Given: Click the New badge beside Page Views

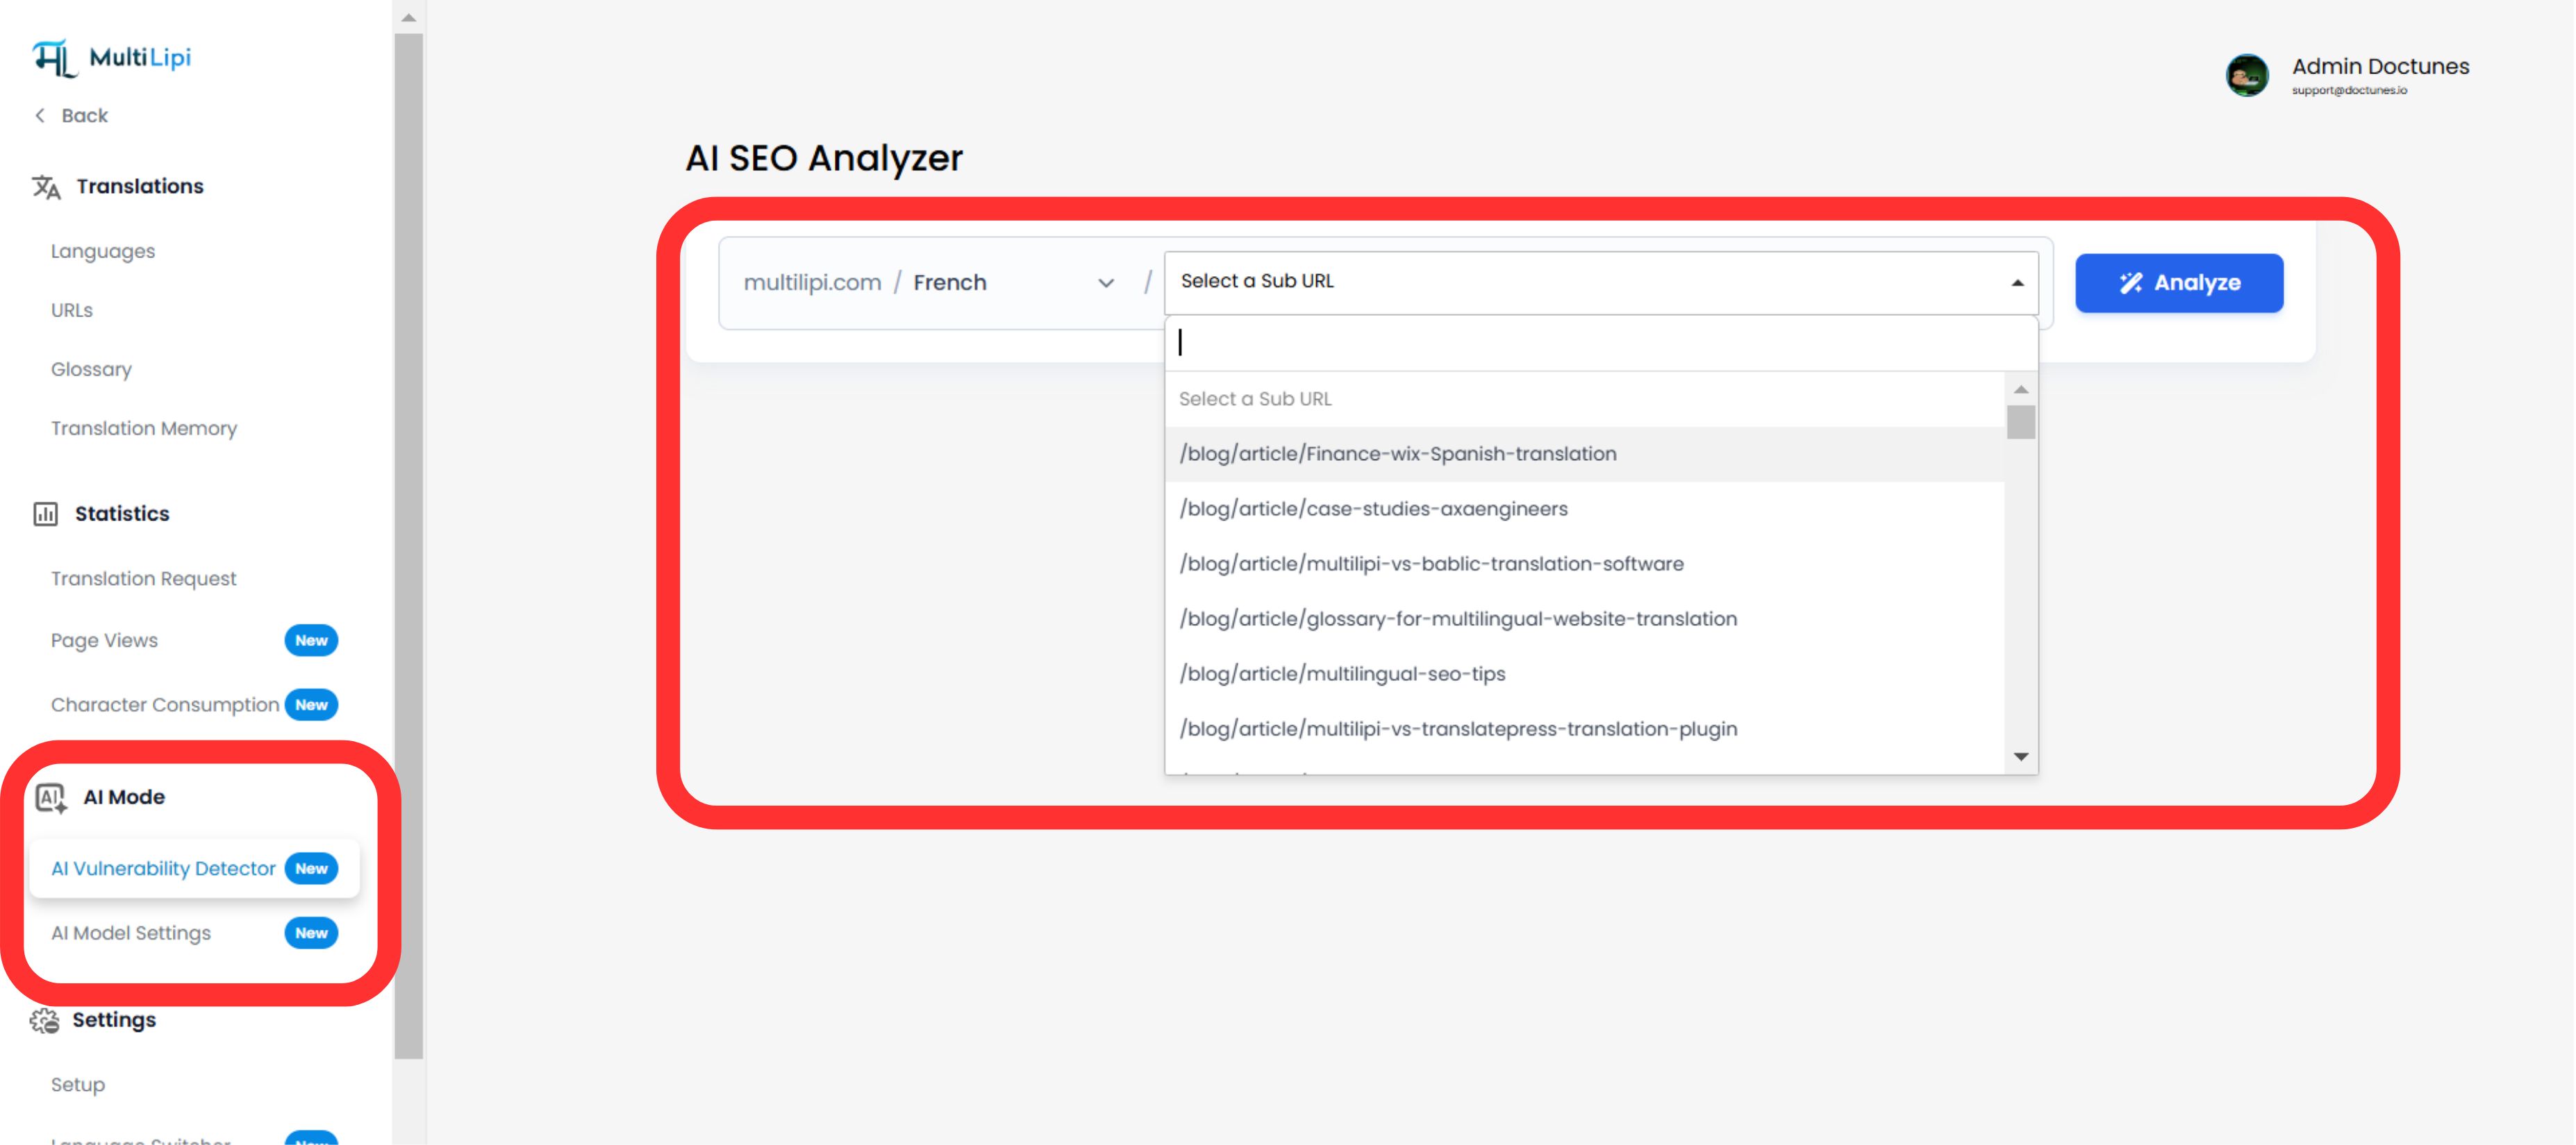Looking at the screenshot, I should click(x=311, y=641).
